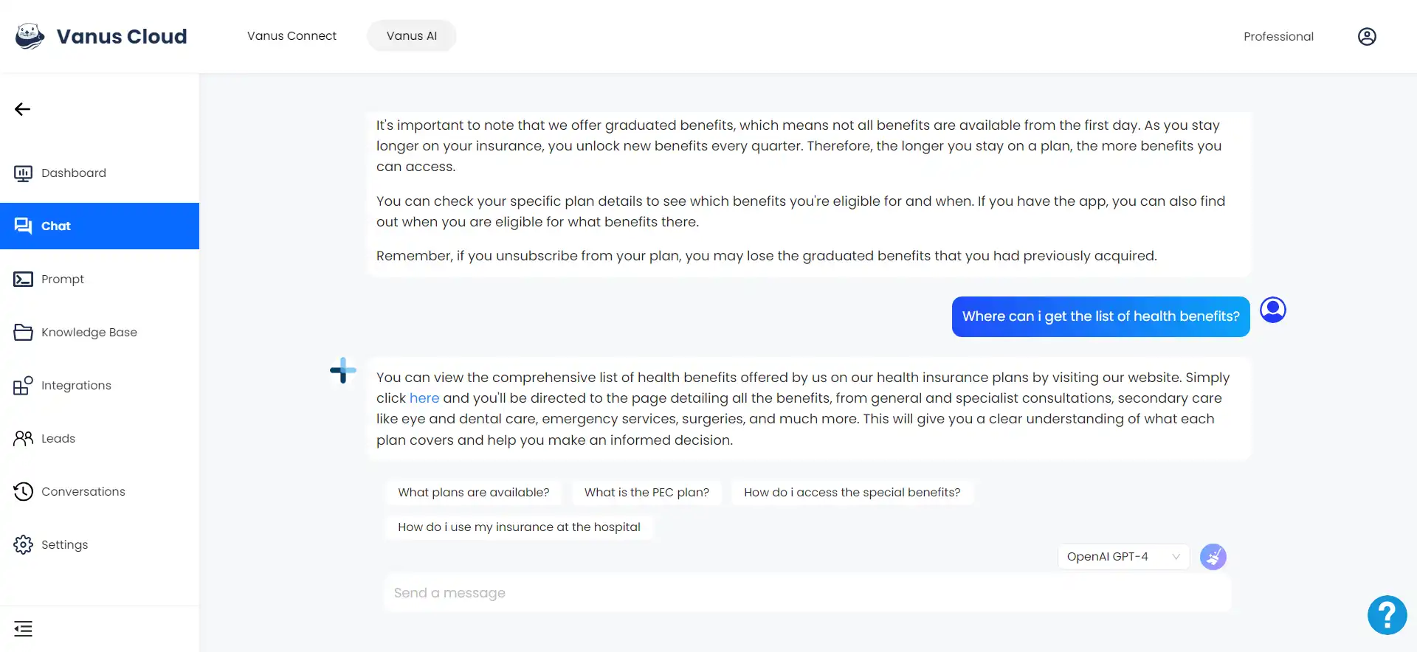Select "What is the PEC plan?" suggestion
1417x652 pixels.
(x=647, y=492)
